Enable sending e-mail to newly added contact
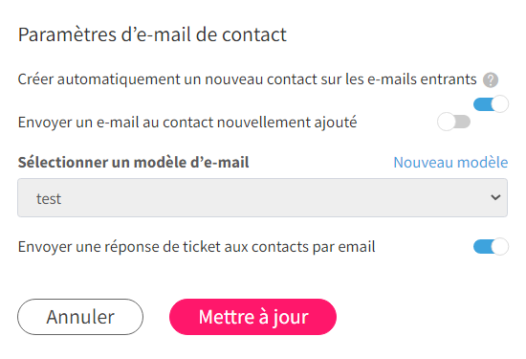The width and height of the screenshot is (526, 359). point(454,122)
